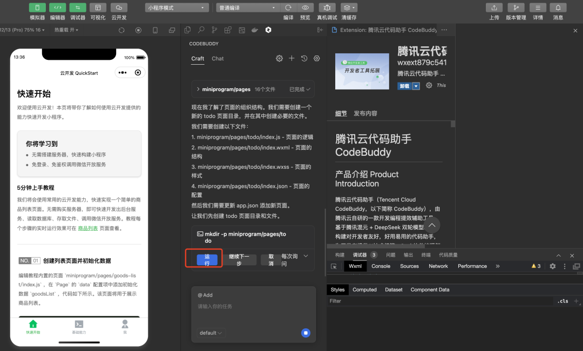Toggle the 模拟器 simulator panel button
This screenshot has height=351, width=583.
pos(37,8)
